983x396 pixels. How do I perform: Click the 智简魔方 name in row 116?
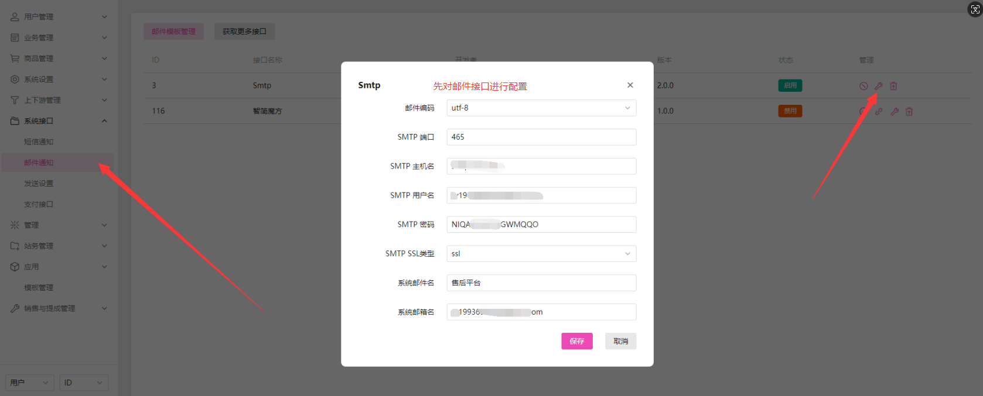[268, 111]
